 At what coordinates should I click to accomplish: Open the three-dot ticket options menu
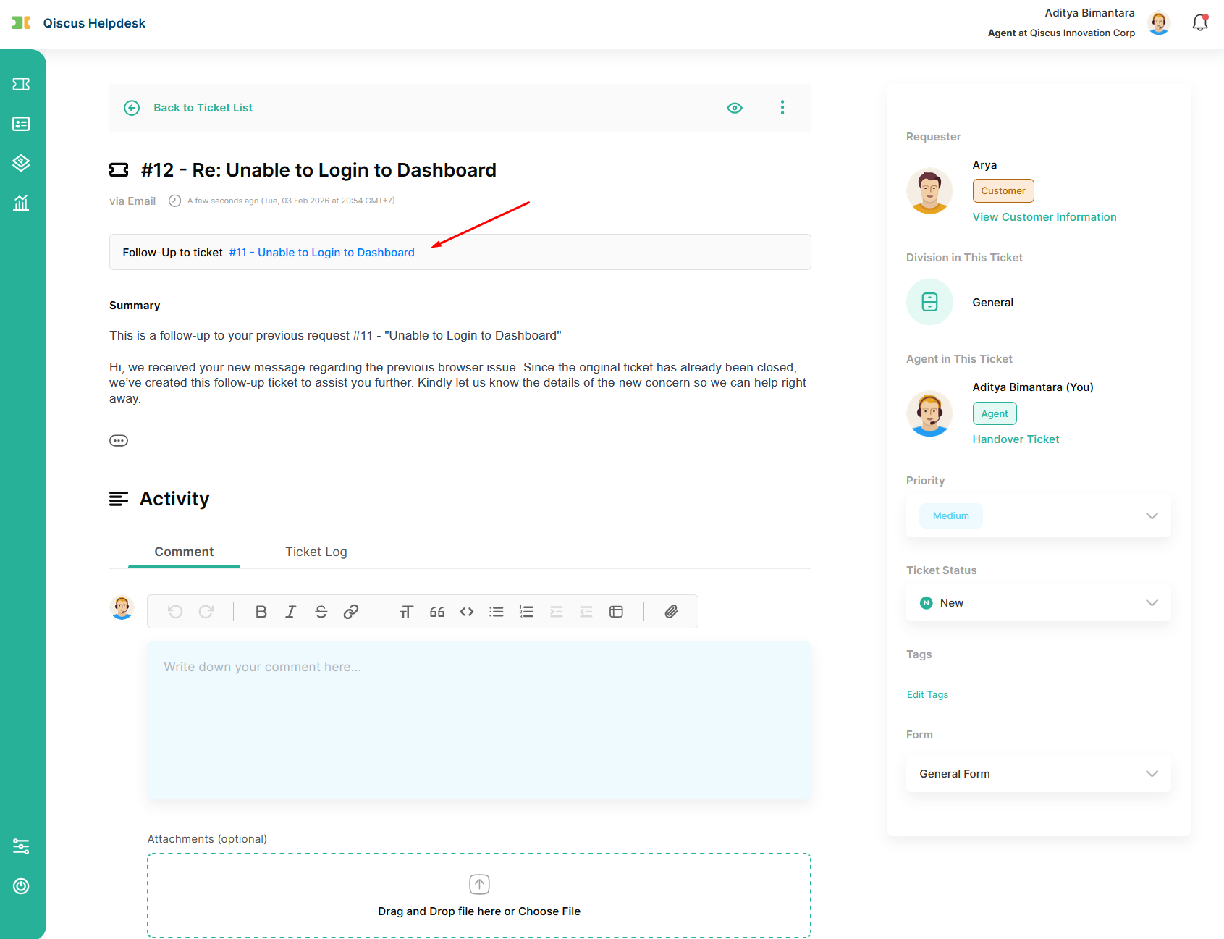[782, 108]
